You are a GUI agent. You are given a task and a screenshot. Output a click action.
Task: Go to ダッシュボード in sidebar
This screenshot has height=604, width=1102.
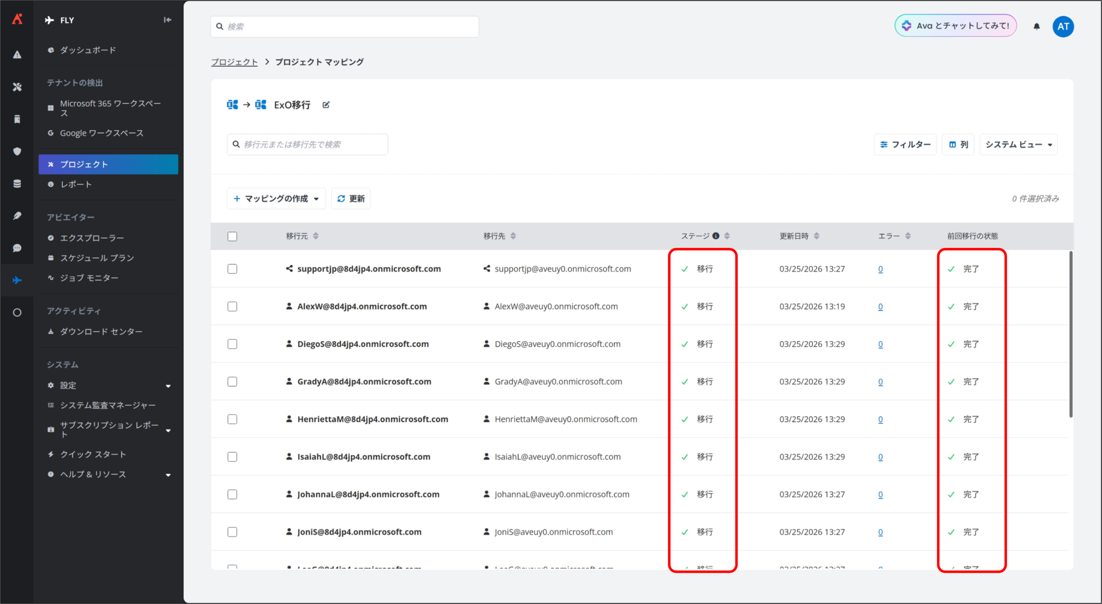(88, 50)
